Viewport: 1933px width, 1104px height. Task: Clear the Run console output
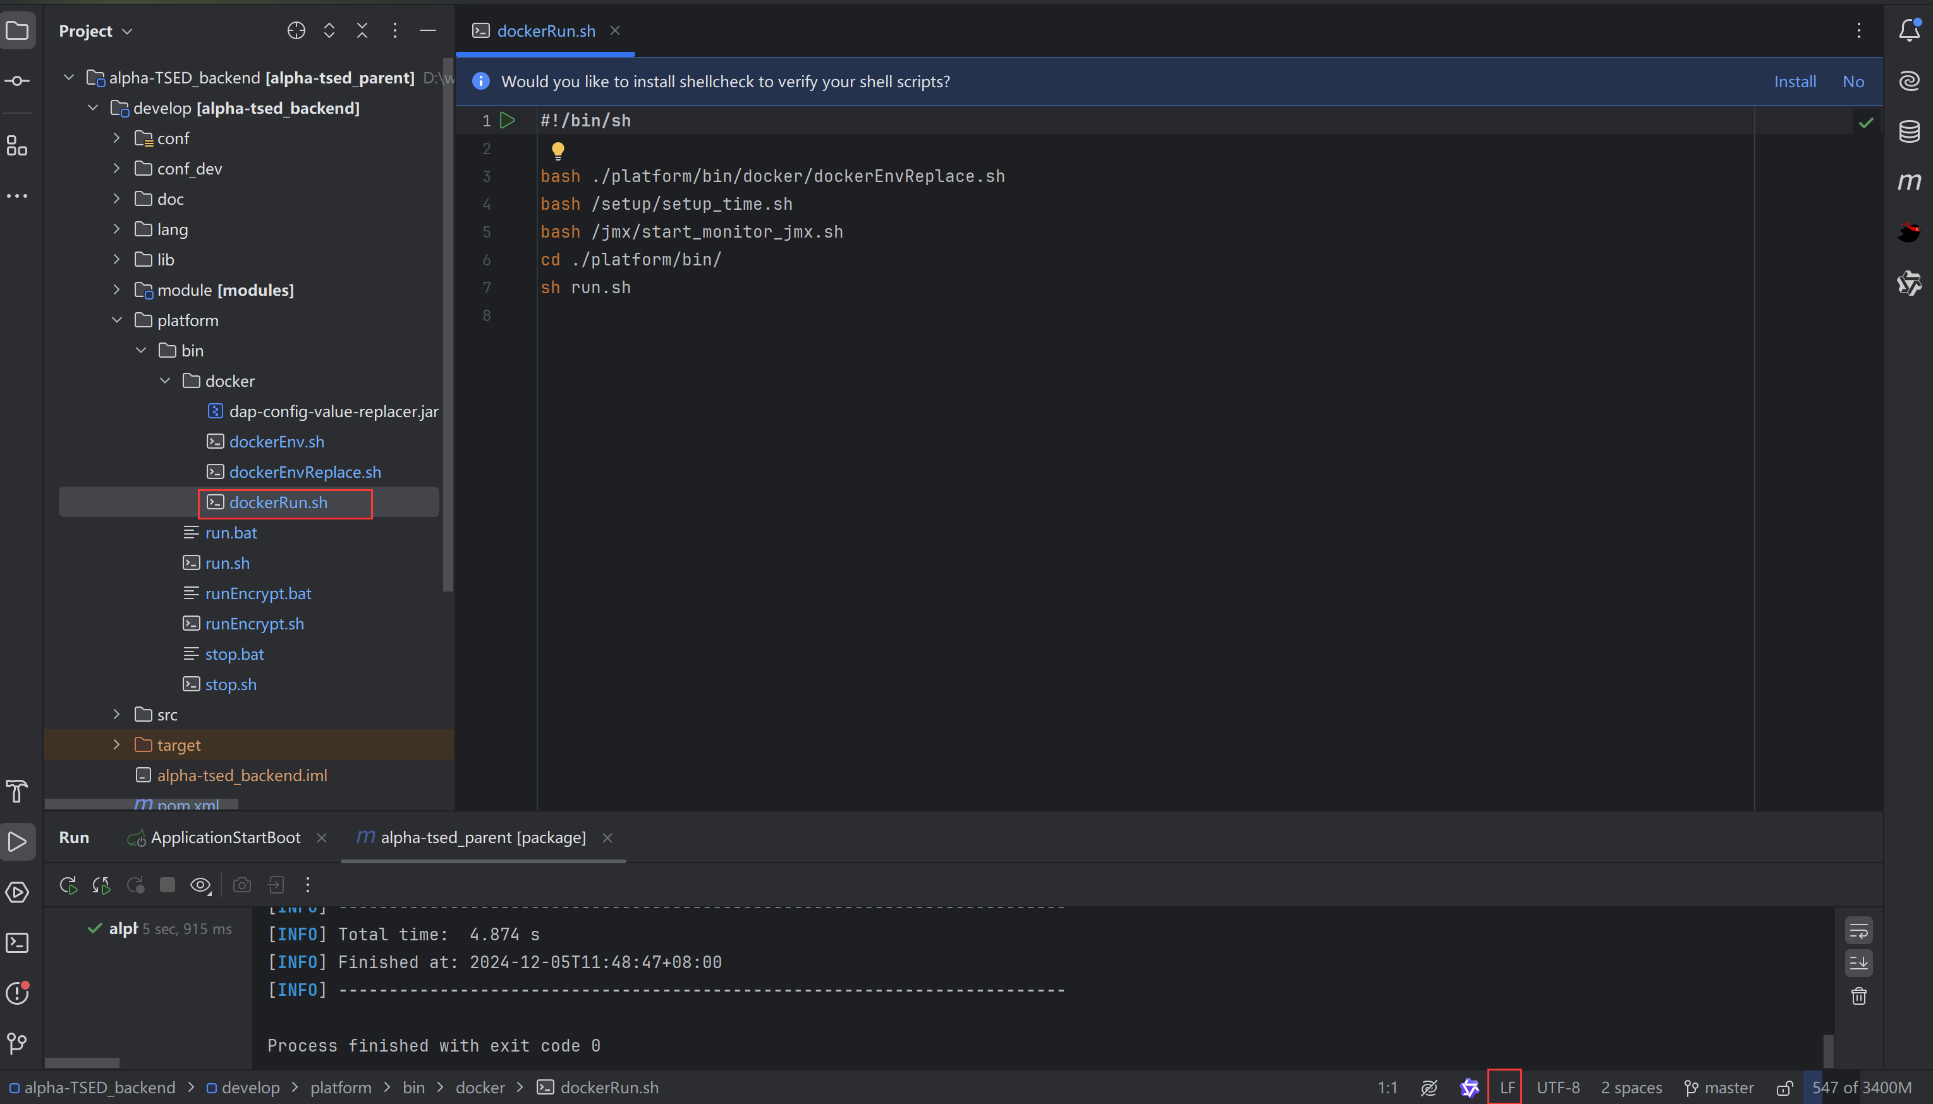coord(1858,997)
